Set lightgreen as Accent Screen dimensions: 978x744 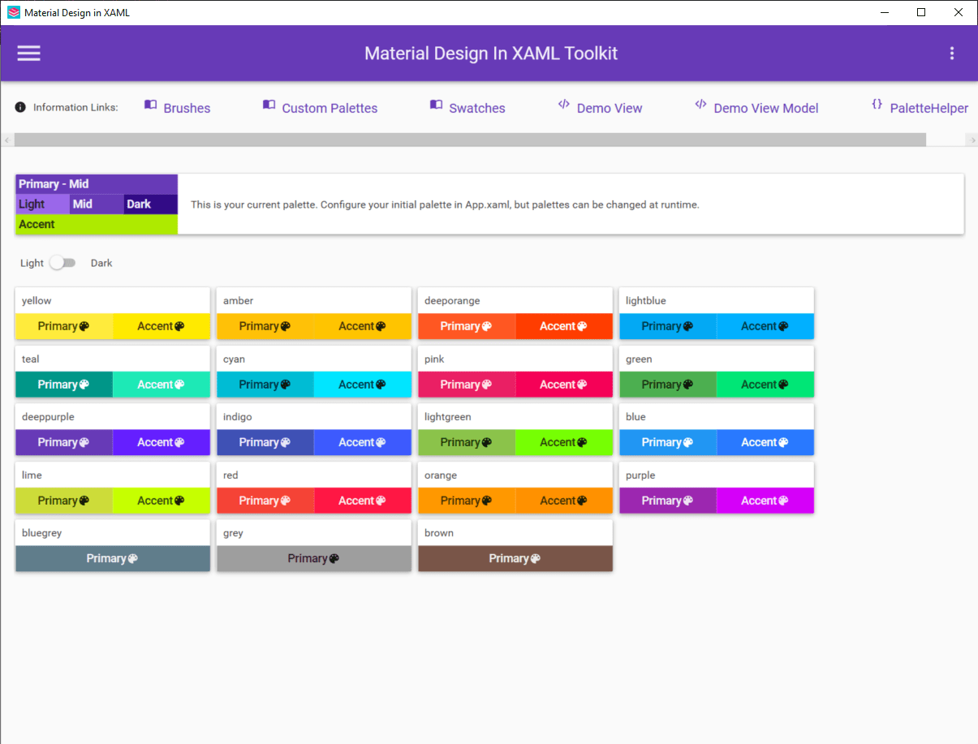pos(564,442)
